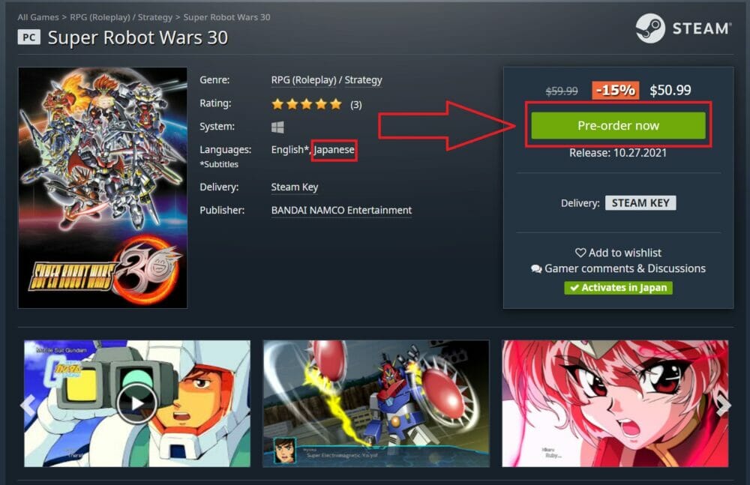
Task: Open the Strategy genre link
Action: tap(364, 80)
